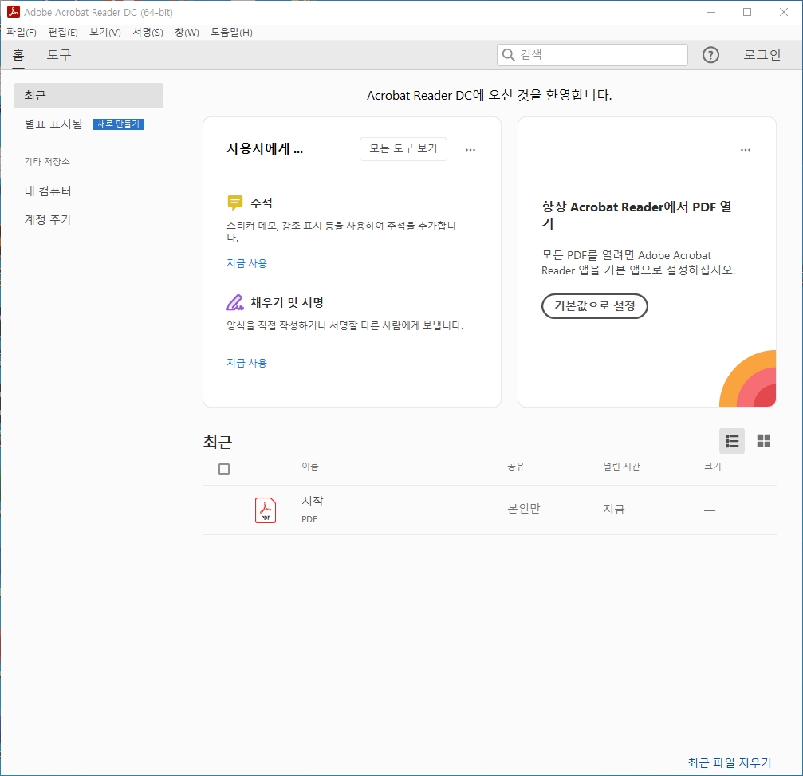The width and height of the screenshot is (803, 776).
Task: Open more options on 사용자에게 card
Action: point(470,150)
